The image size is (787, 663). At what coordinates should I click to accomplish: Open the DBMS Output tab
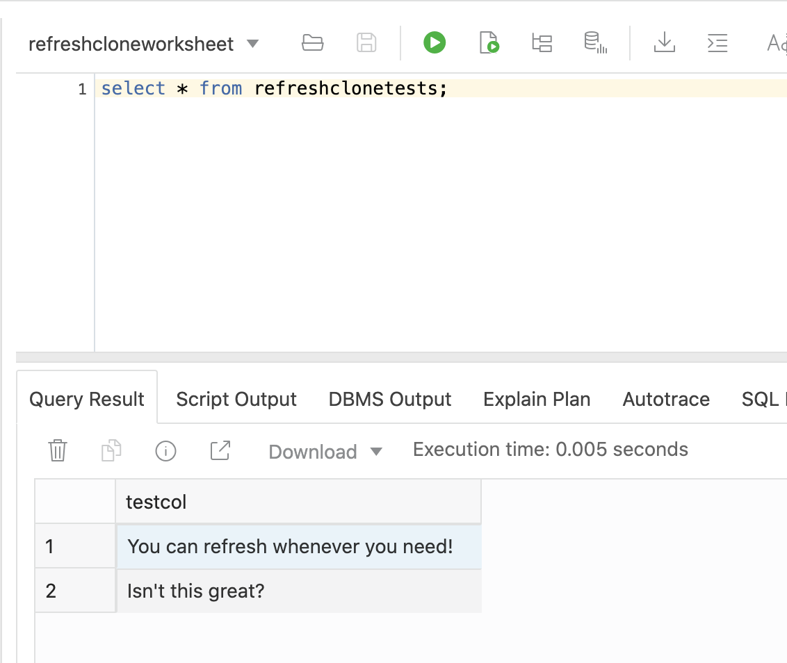click(x=390, y=399)
